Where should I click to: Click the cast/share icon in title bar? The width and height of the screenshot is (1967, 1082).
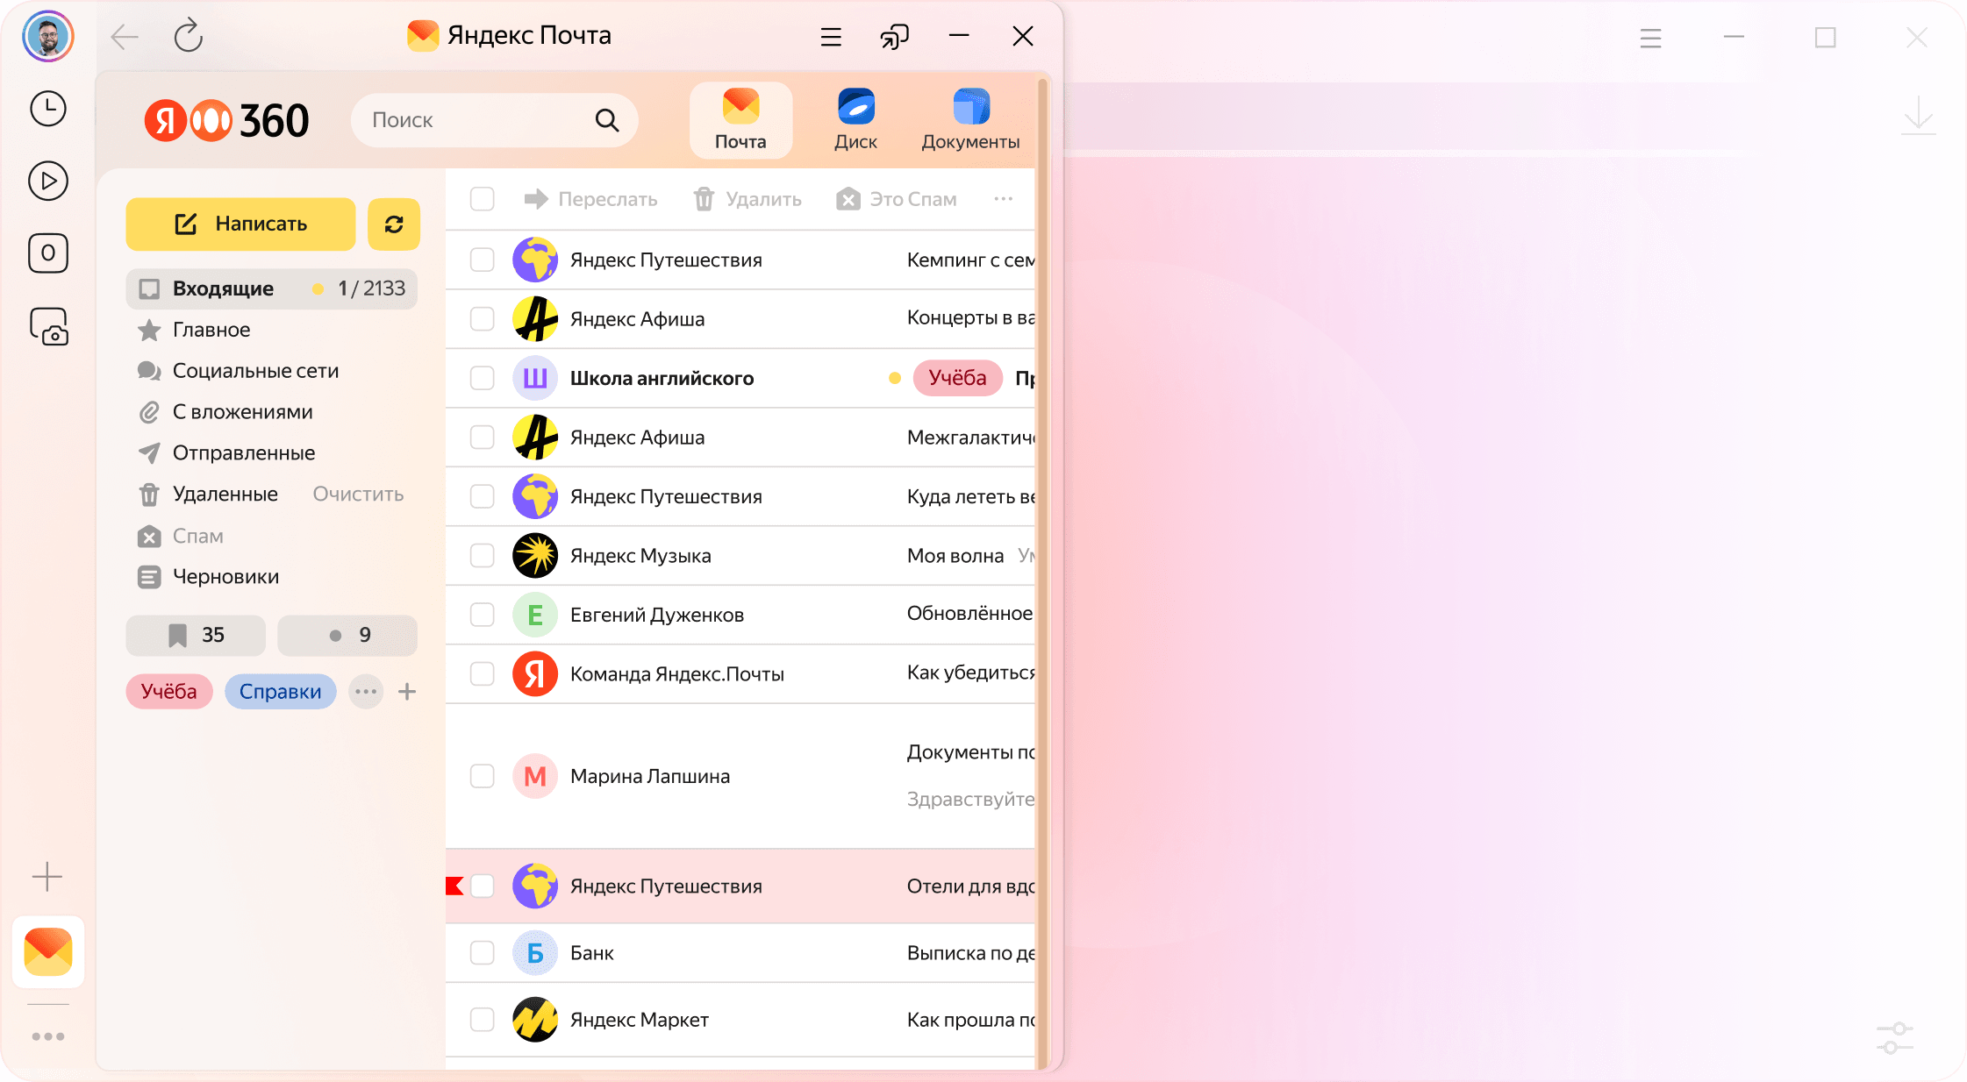(894, 37)
